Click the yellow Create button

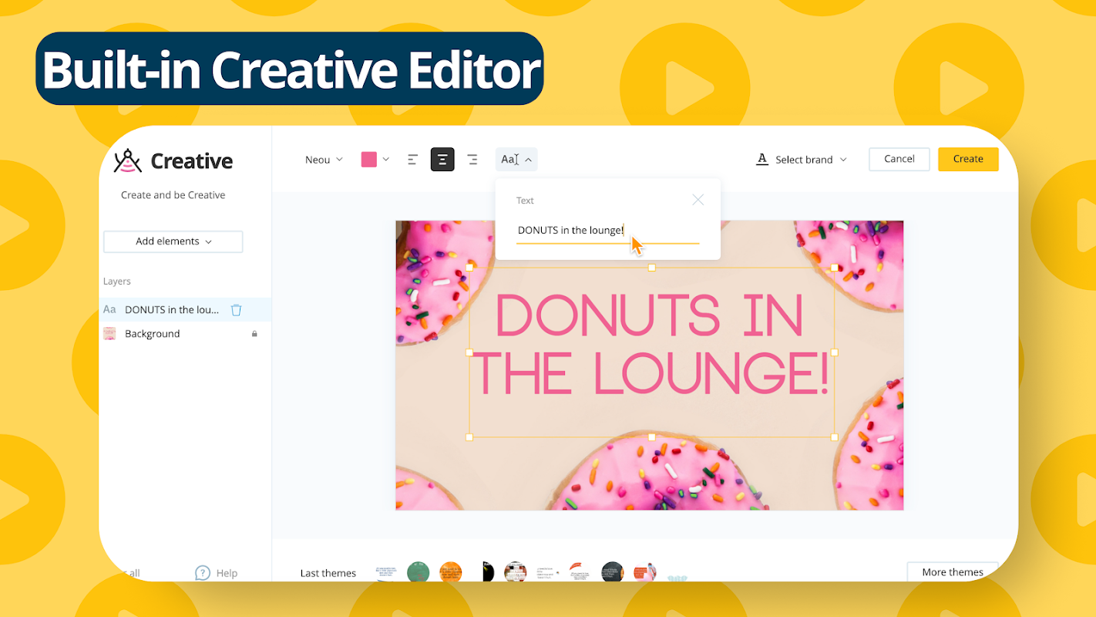click(x=968, y=159)
